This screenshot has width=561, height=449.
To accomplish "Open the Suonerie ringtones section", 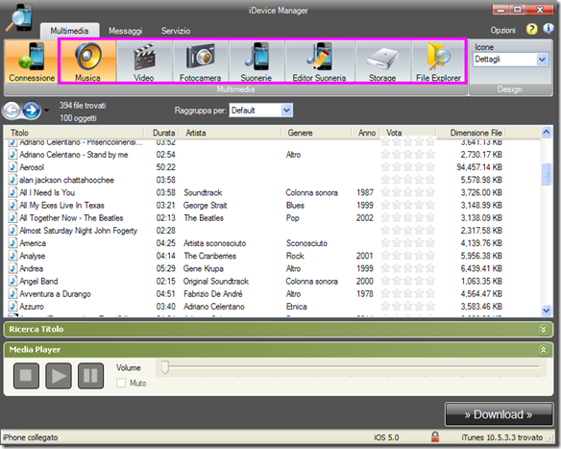I will point(256,62).
